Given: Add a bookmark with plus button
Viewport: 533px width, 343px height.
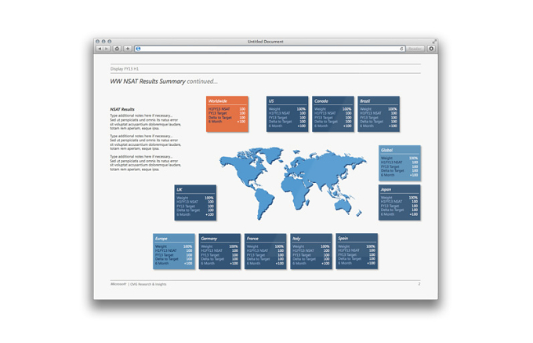Looking at the screenshot, I should pyautogui.click(x=128, y=49).
